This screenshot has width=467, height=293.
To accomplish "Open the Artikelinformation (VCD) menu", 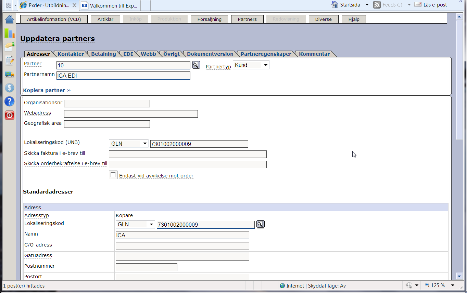I will (54, 19).
